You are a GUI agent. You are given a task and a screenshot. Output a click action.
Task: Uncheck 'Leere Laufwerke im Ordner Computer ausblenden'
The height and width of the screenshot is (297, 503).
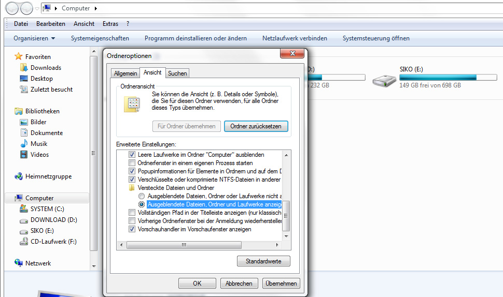(132, 155)
